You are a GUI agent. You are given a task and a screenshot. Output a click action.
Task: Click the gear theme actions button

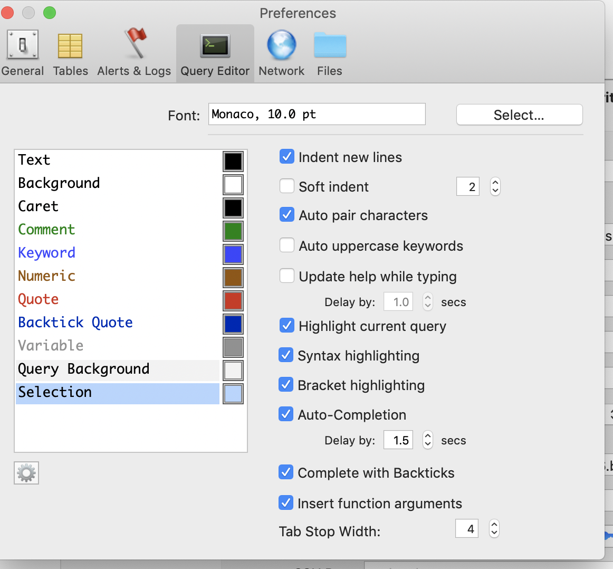(26, 473)
